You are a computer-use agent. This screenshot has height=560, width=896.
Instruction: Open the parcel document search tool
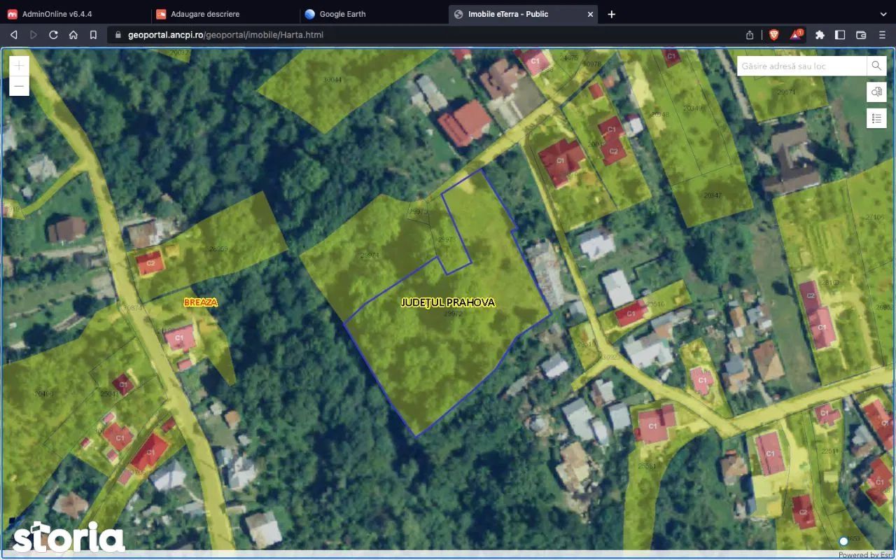pos(876,92)
